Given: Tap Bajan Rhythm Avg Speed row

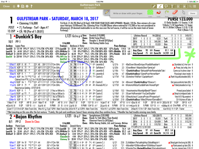Looking at the screenshot, I should [x=153, y=133].
